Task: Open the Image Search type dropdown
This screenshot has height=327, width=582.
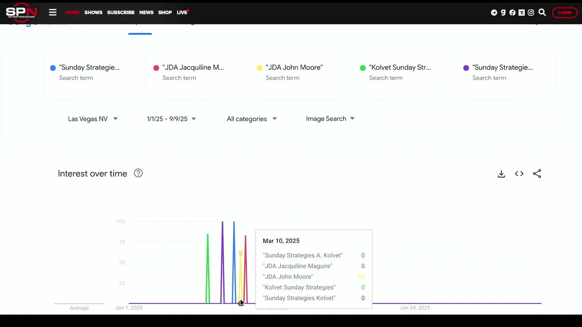Action: [330, 119]
